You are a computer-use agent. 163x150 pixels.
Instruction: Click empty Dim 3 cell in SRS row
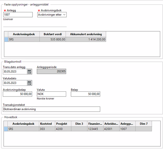79,129
